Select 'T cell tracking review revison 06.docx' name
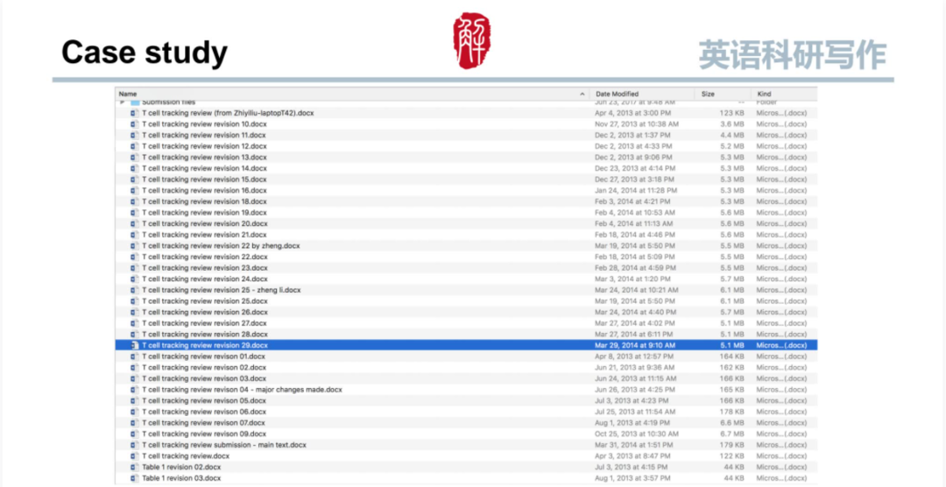Viewport: 946px width, 487px height. click(x=203, y=412)
